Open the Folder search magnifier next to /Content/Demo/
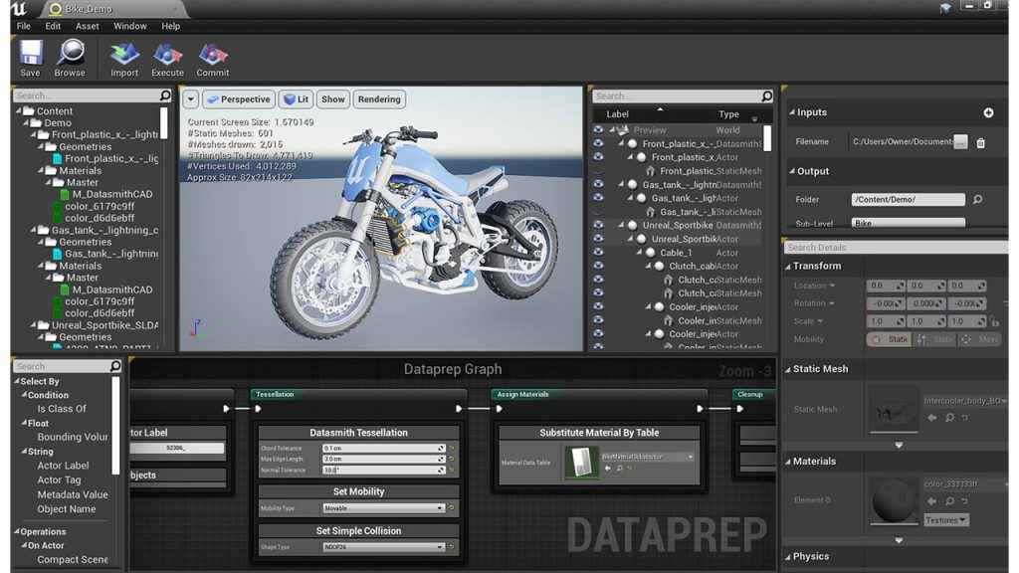This screenshot has width=1019, height=573. [977, 199]
